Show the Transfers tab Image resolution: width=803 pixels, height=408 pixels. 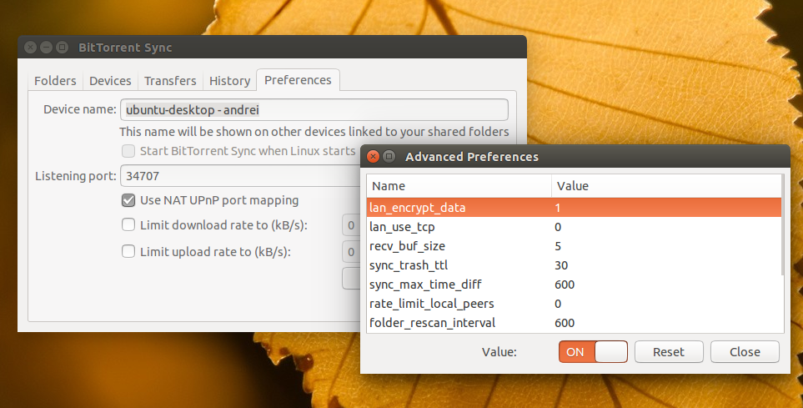tap(170, 81)
